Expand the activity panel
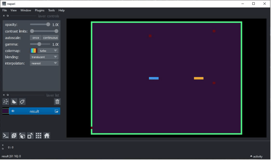The width and height of the screenshot is (271, 160). coord(256,156)
